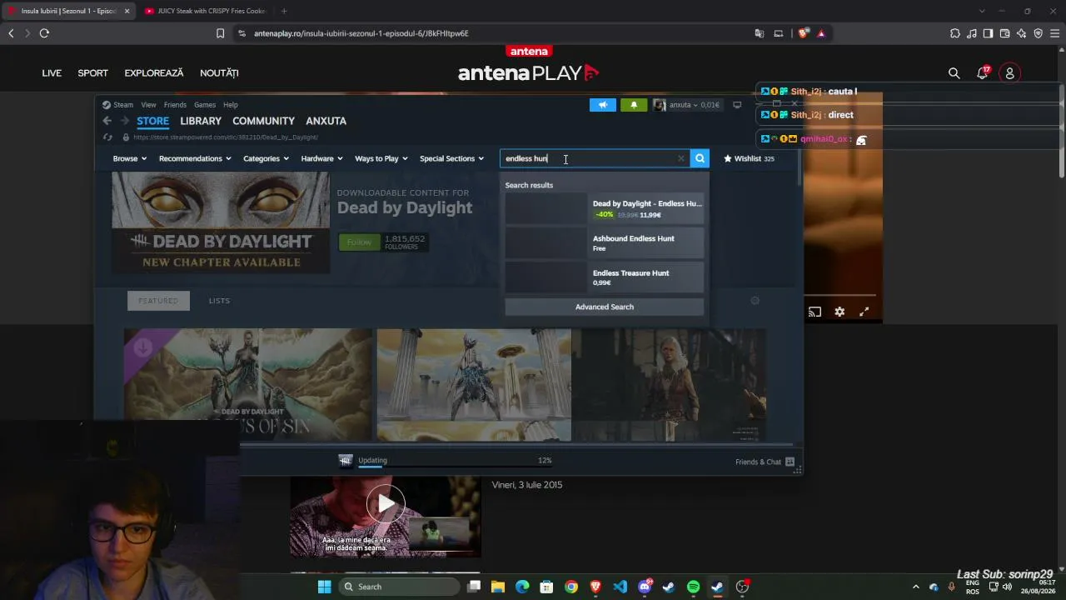
Task: Click the Advanced Search button
Action: (x=605, y=307)
